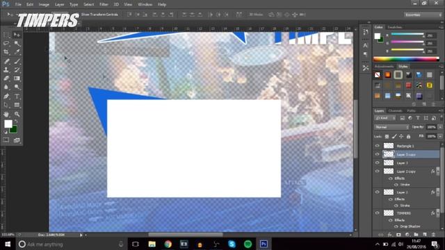The image size is (445, 250).
Task: Click Create new group folder icon
Action: 416,235
